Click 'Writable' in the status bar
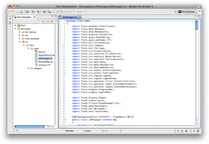This screenshot has height=144, width=209. click(x=69, y=131)
